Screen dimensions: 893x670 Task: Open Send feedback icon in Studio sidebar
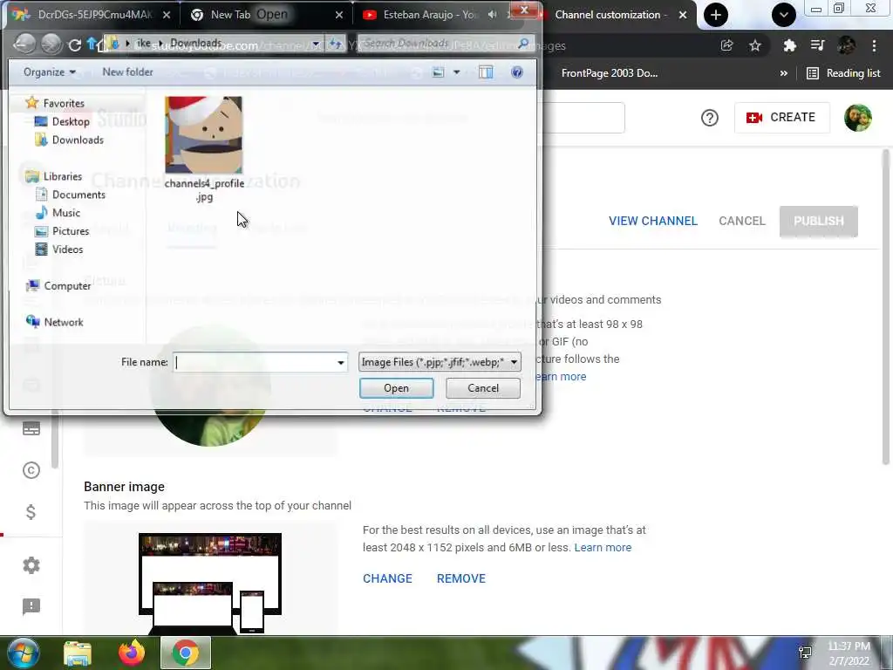(31, 607)
